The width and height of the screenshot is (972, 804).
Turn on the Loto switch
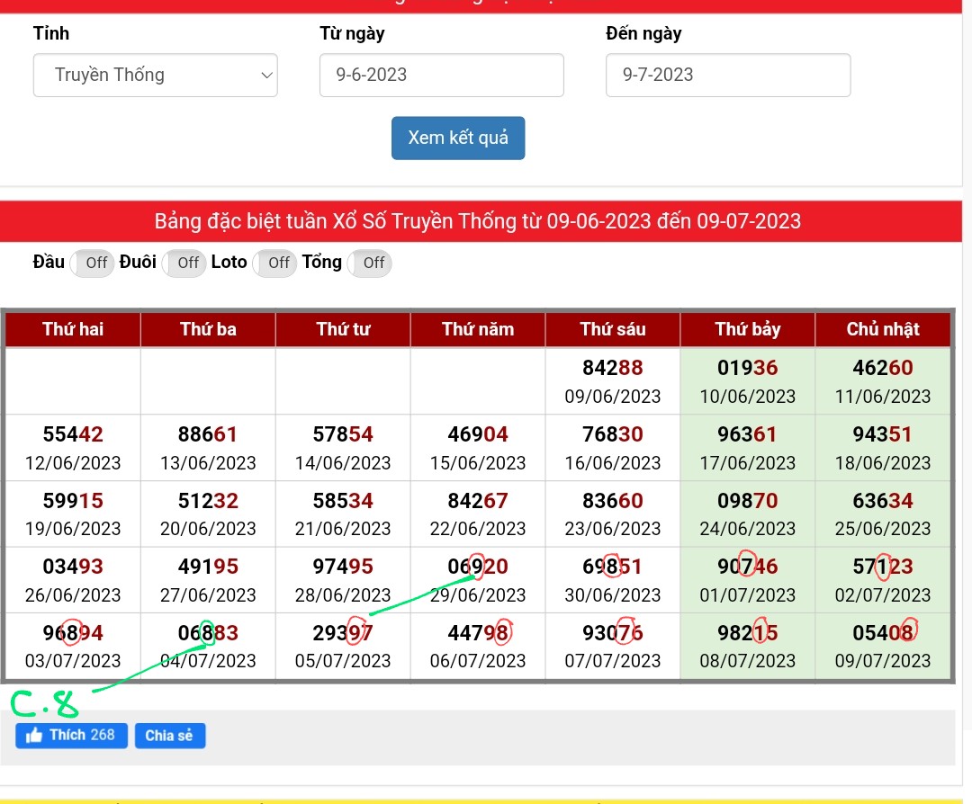coord(274,263)
